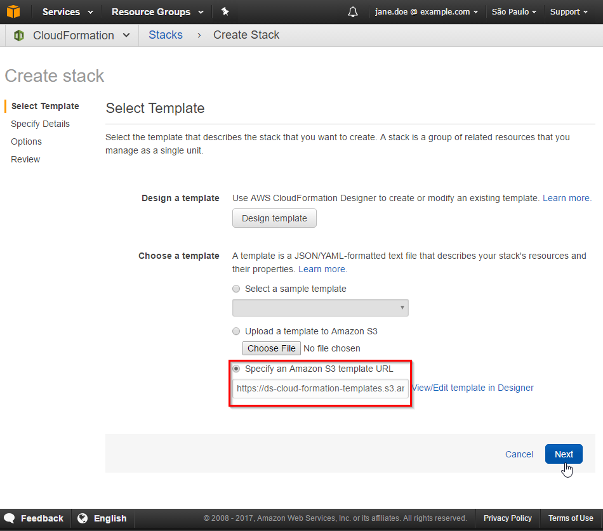Viewport: 603px width, 531px height.
Task: Click the AWS cube logo icon
Action: click(x=13, y=11)
